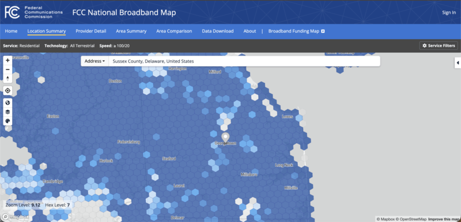This screenshot has width=461, height=222.
Task: Click the Hex Level 7 readout
Action: pyautogui.click(x=57, y=205)
